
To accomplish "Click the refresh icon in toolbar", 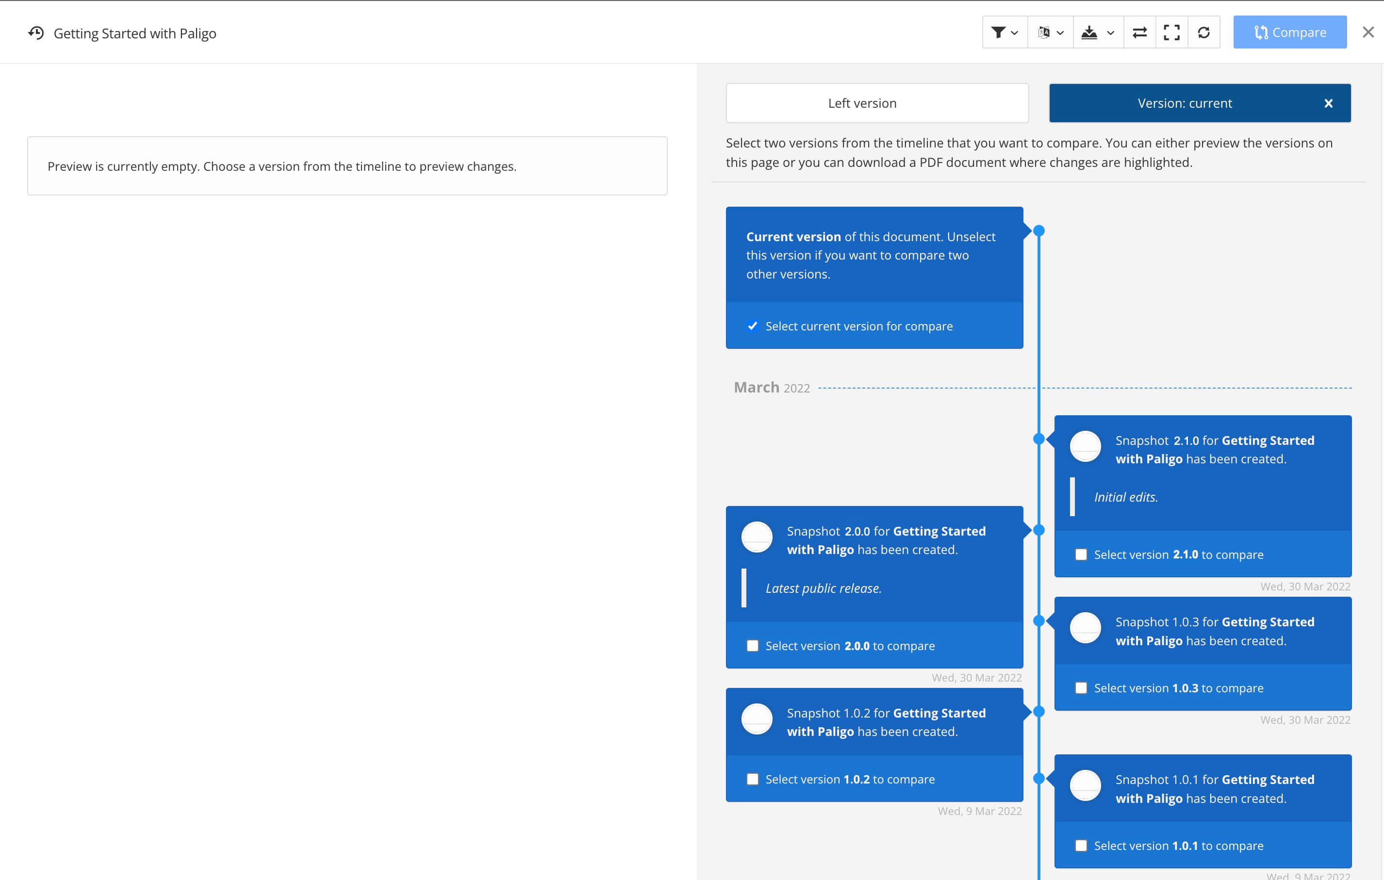I will tap(1203, 33).
